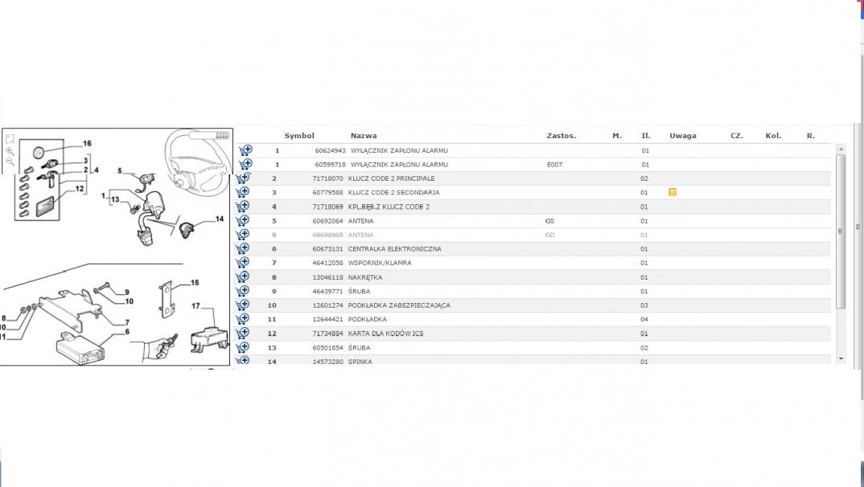The height and width of the screenshot is (487, 864).
Task: Click the KLUCZ CODE 2 SECONDARIA name
Action: point(393,193)
